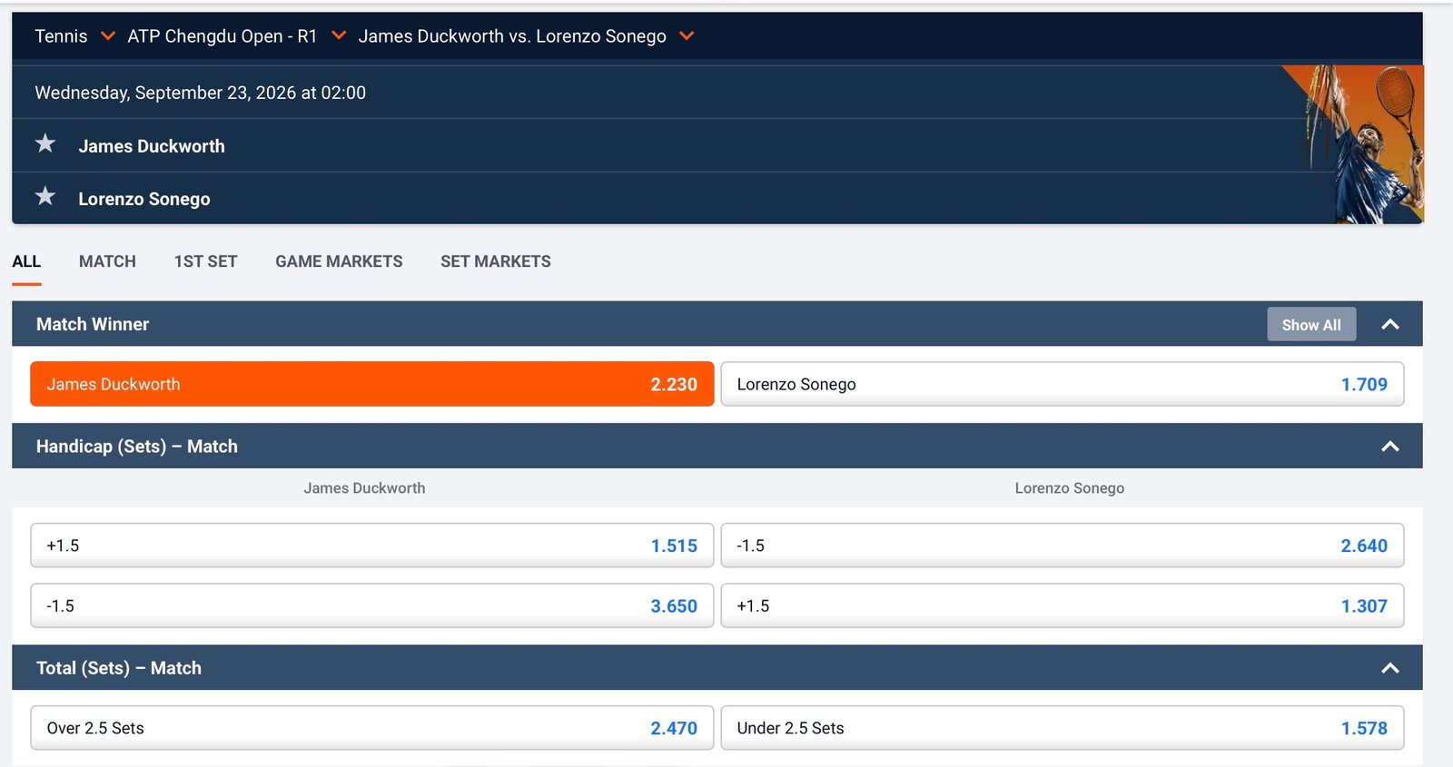The image size is (1453, 767).
Task: Collapse the Match Winner section
Action: pos(1389,324)
